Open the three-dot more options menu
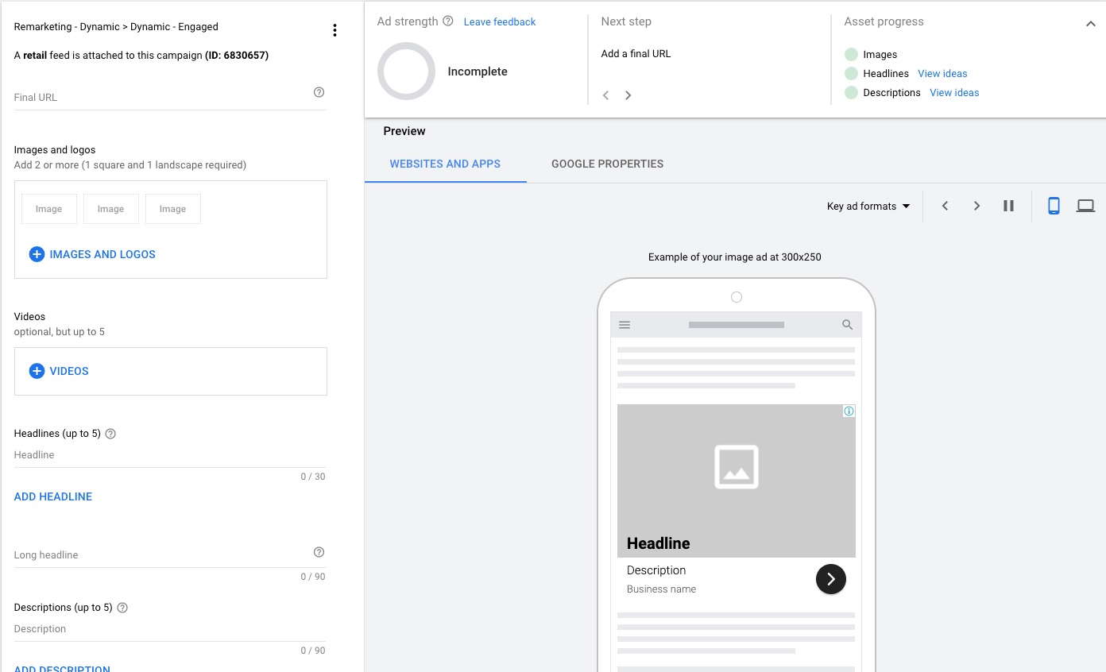This screenshot has height=672, width=1106. pos(335,30)
